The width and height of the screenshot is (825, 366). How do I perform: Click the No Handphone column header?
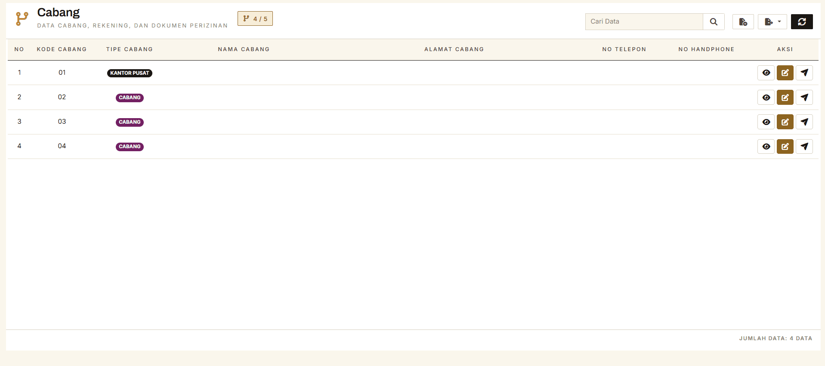pos(706,49)
